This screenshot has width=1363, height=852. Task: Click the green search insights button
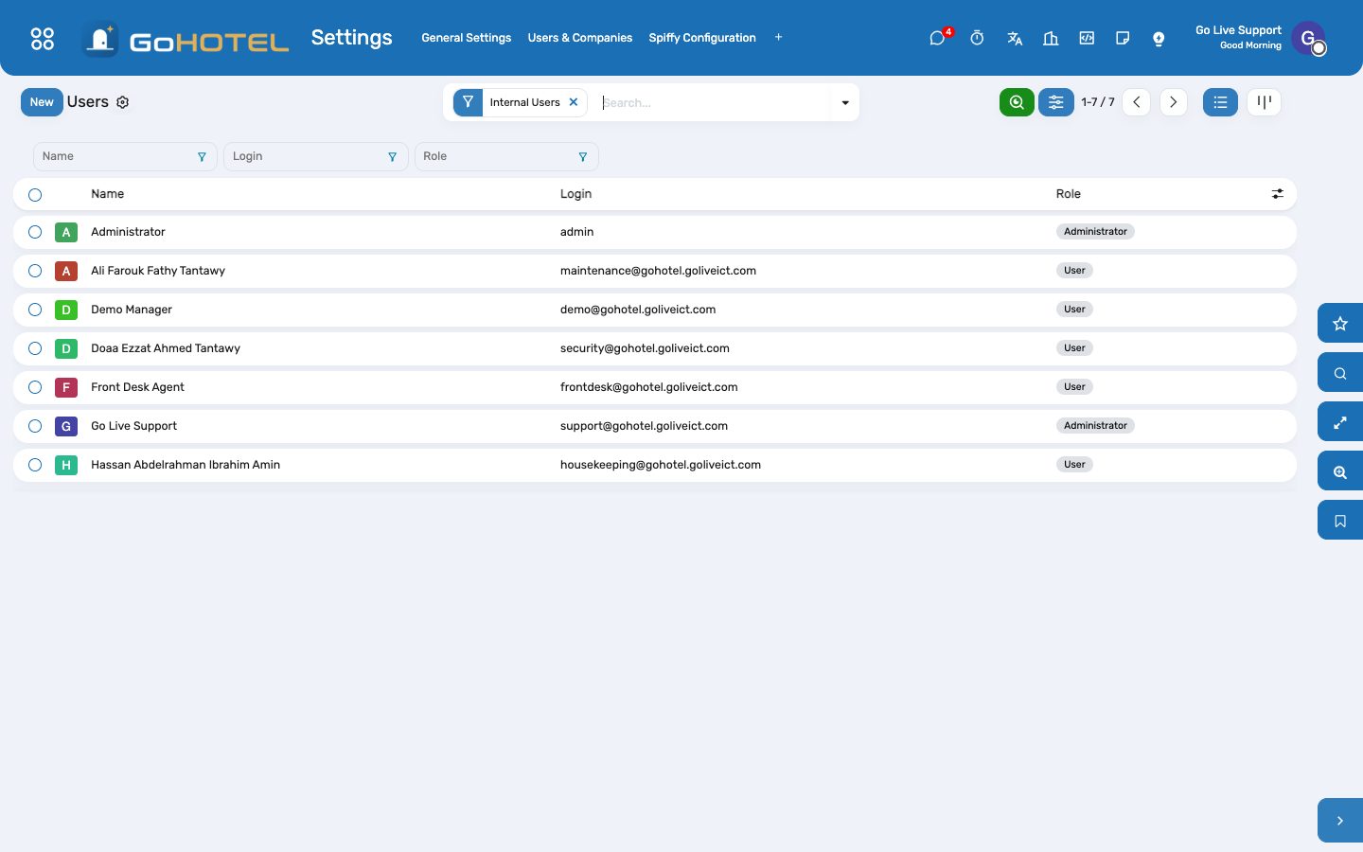point(1017,102)
